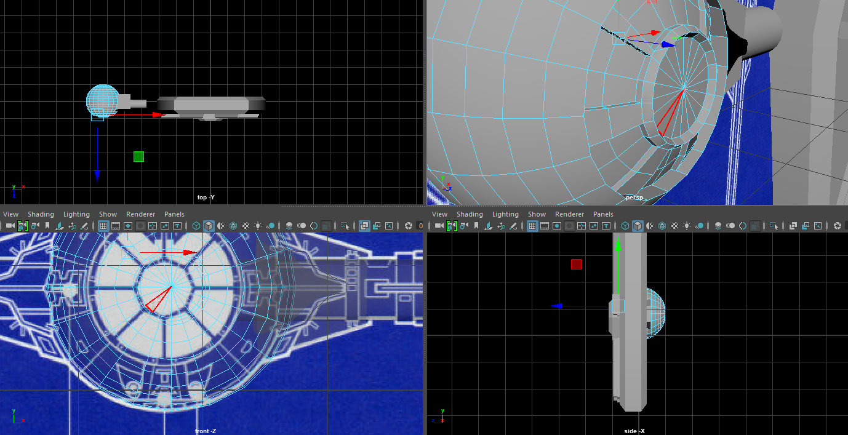Turn on Textured display in side panel
The height and width of the screenshot is (435, 848).
click(x=674, y=226)
